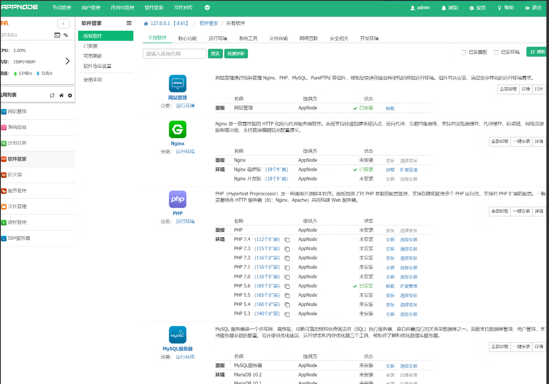
Task: Open the 序列号管理 top menu
Action: pyautogui.click(x=122, y=8)
